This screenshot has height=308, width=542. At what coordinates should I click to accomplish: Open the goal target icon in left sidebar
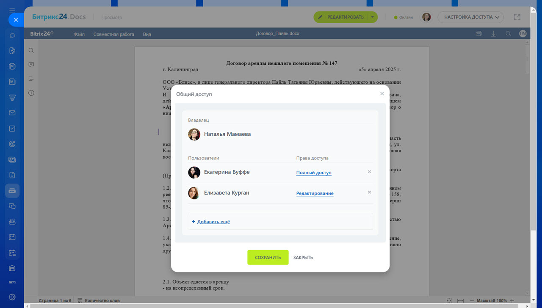(x=12, y=144)
